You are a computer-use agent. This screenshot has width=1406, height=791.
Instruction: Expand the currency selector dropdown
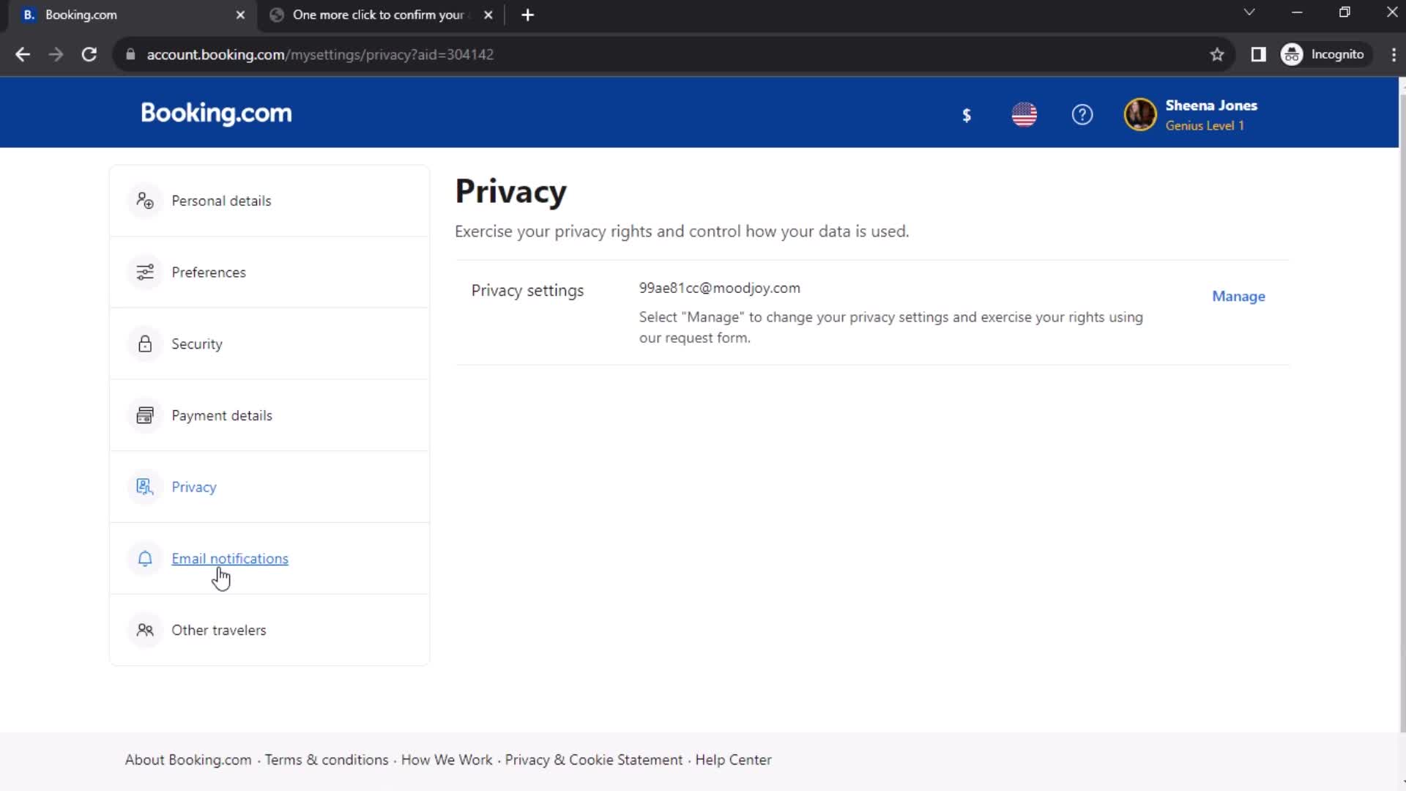(967, 115)
